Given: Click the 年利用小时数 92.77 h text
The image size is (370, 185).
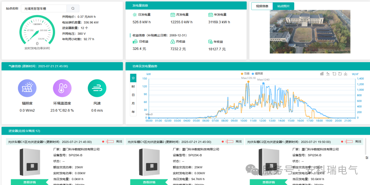Looking at the screenshot, I should pyautogui.click(x=78, y=39).
